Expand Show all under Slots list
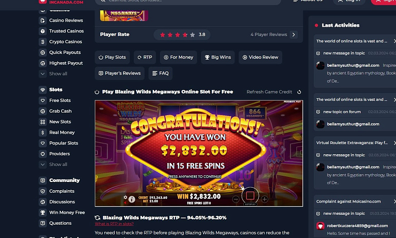This screenshot has width=396, height=238. [53, 164]
